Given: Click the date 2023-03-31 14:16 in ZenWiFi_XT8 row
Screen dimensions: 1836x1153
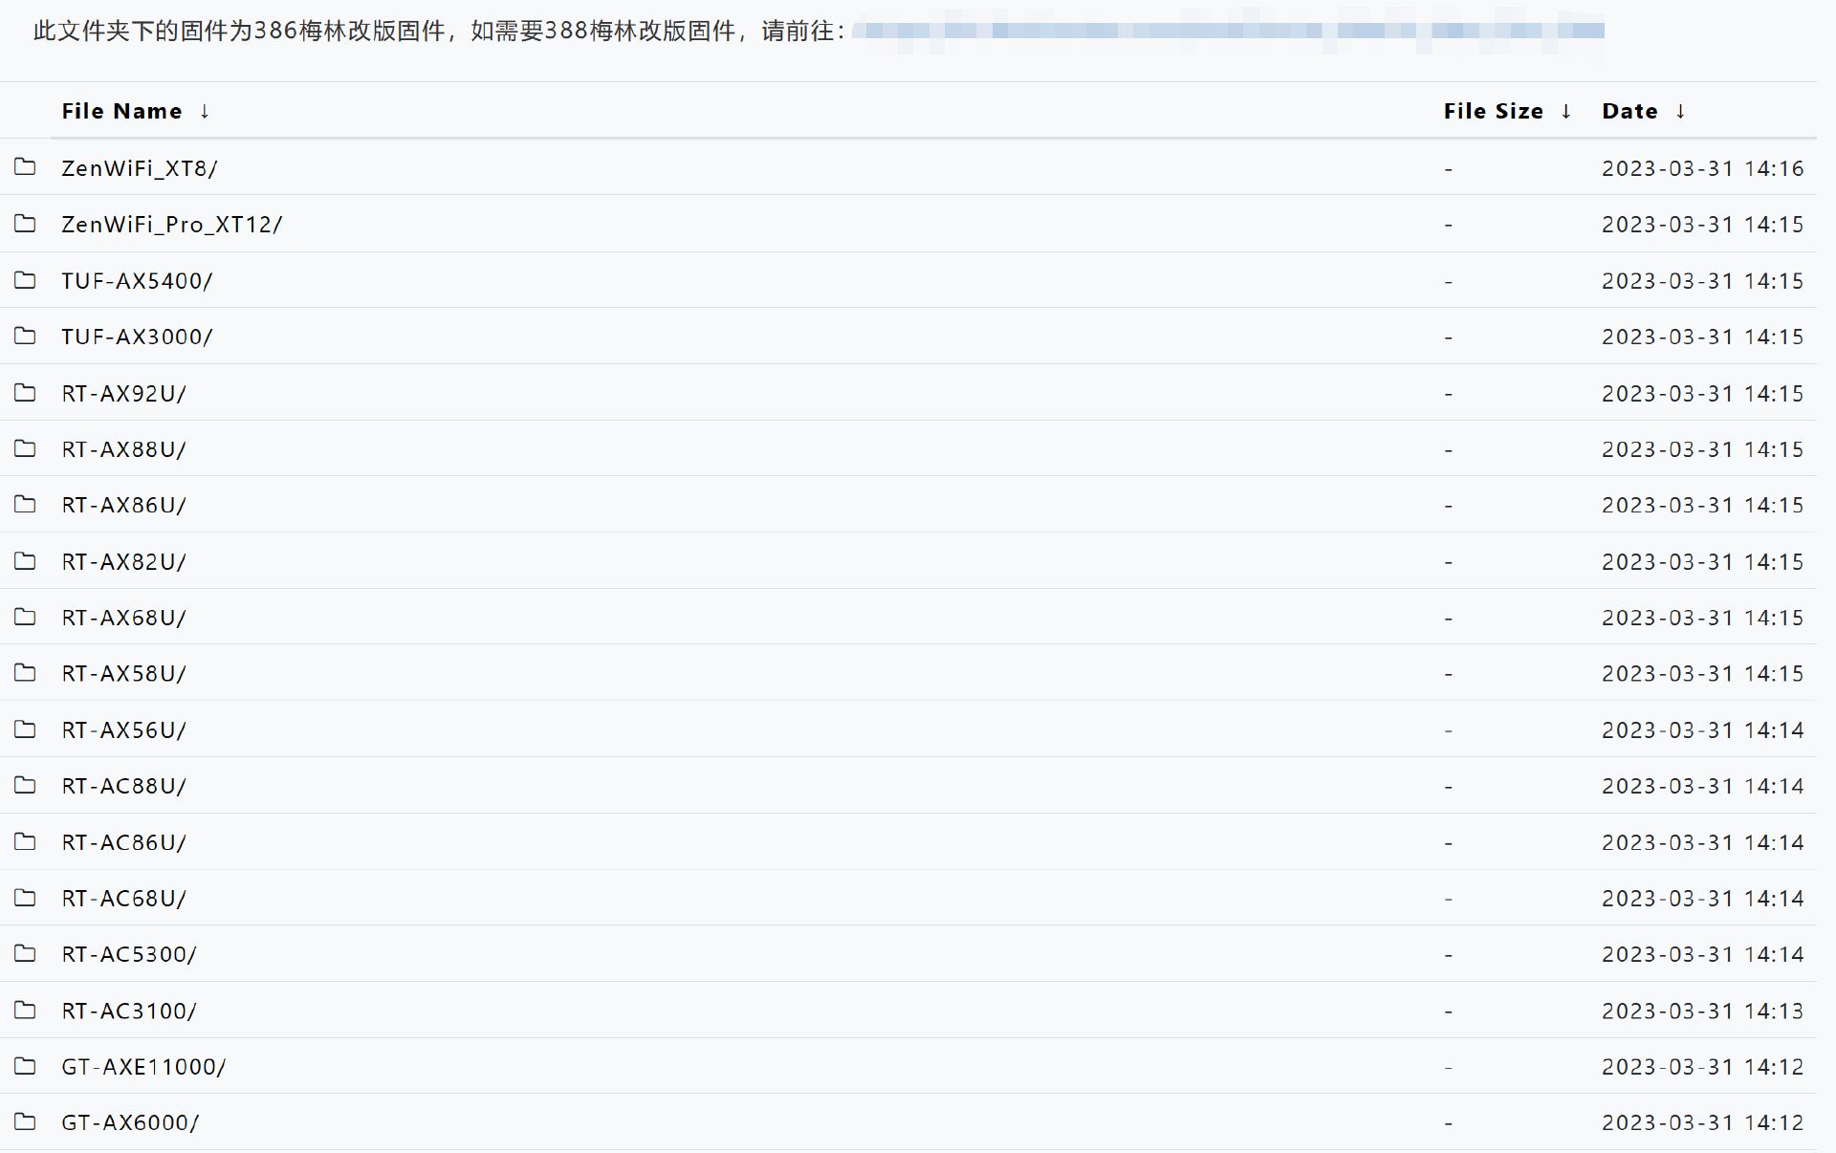Looking at the screenshot, I should (1702, 168).
